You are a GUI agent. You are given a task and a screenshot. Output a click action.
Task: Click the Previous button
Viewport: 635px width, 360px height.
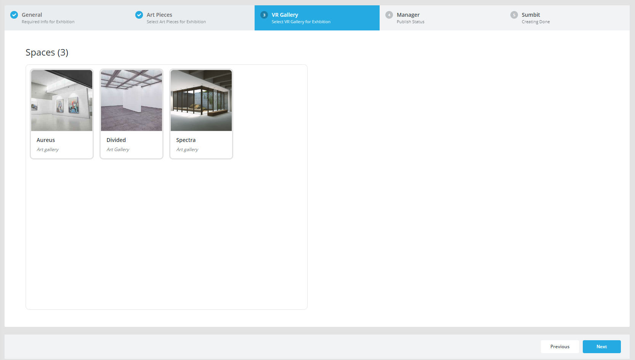[x=560, y=347]
